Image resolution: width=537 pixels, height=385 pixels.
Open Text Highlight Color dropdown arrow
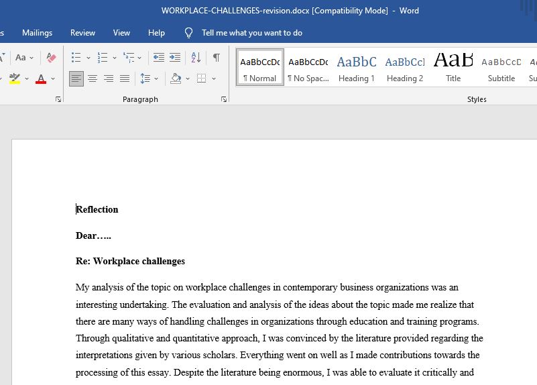coord(27,78)
